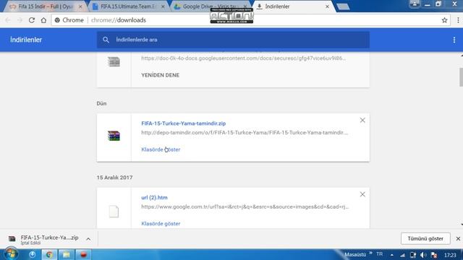Screen dimensions: 463x260
Task: Click the İndirilenler page title
Action: pos(26,40)
